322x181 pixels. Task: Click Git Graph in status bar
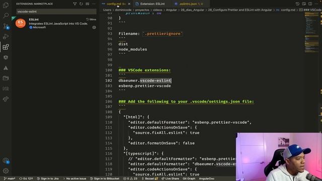[189, 178]
